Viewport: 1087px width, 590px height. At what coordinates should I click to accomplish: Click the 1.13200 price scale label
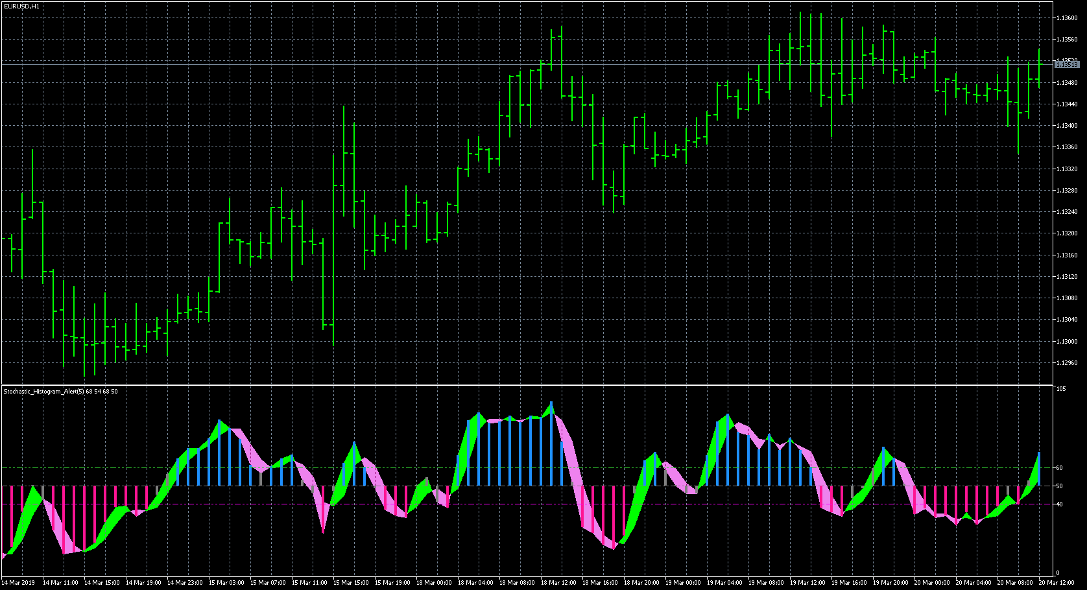[x=1067, y=233]
